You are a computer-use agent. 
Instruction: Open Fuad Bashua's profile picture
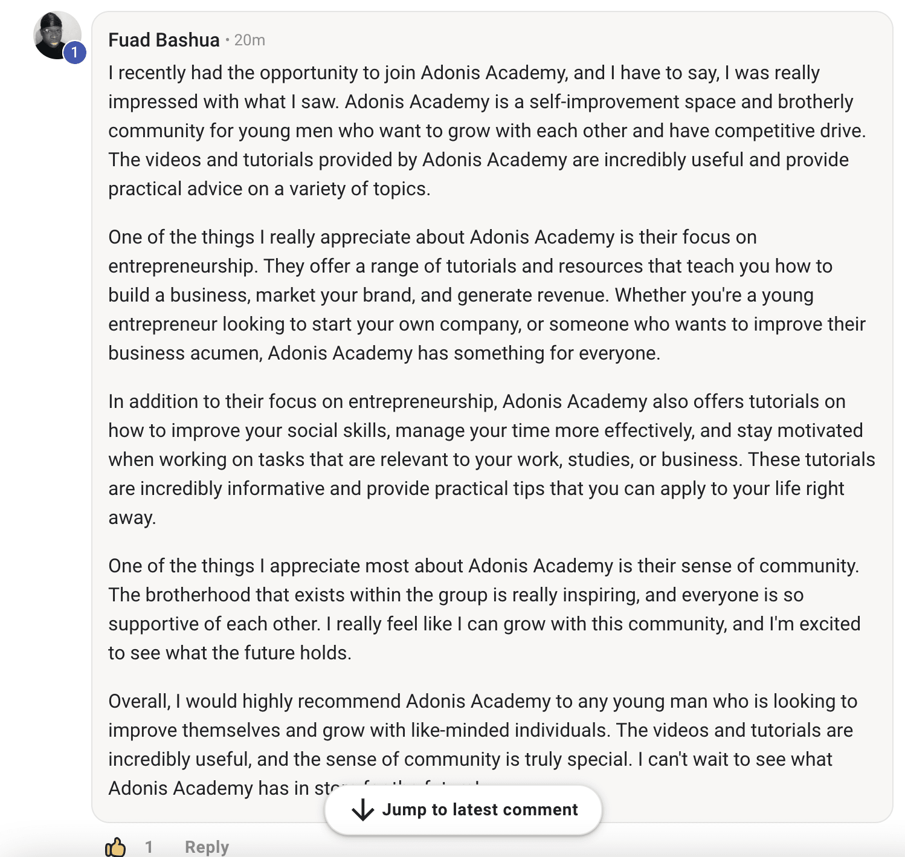coord(57,35)
